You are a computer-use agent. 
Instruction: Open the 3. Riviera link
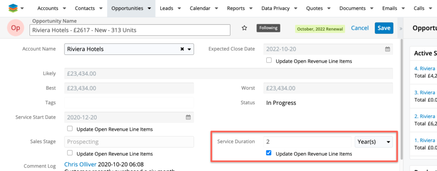tap(425, 92)
